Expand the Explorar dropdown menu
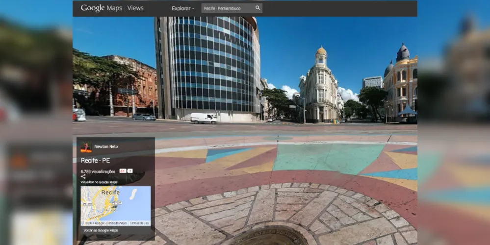Image resolution: width=490 pixels, height=245 pixels. (183, 8)
